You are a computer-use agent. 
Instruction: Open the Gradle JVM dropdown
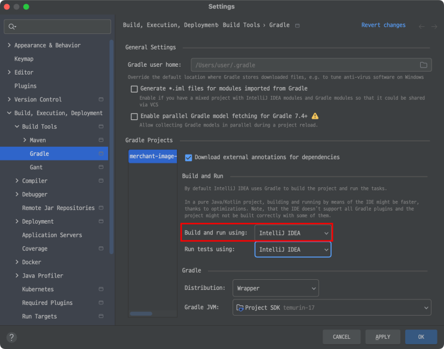332,307
